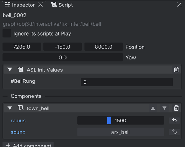Reset radius to its default value
Image resolution: width=185 pixels, height=147 pixels.
[174, 120]
